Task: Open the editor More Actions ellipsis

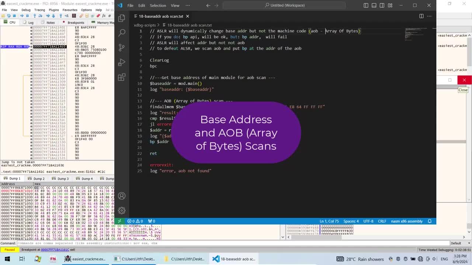Action: point(429,16)
